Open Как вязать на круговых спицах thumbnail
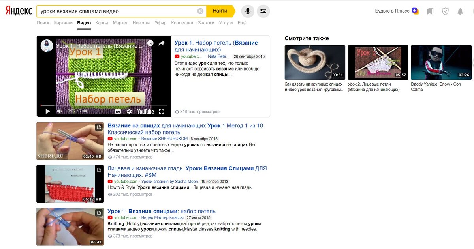This screenshot has height=249, width=474. point(315,62)
